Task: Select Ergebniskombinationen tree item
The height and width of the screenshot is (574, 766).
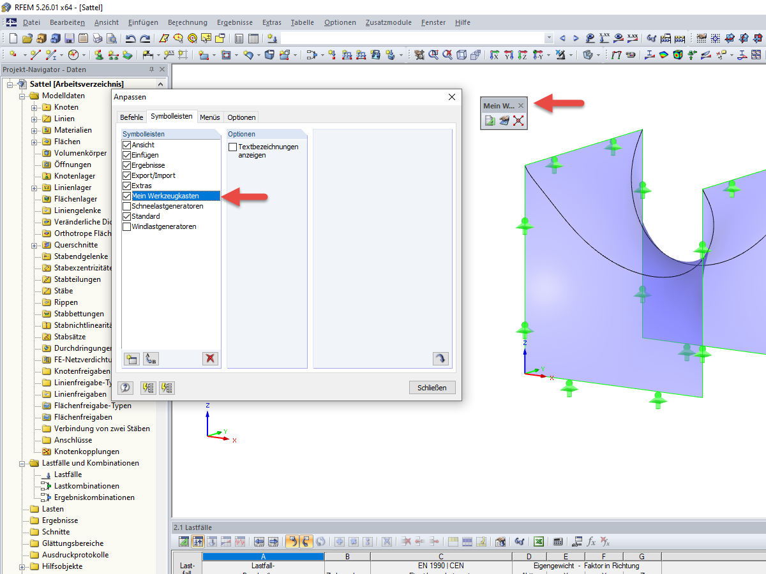Action: click(94, 497)
